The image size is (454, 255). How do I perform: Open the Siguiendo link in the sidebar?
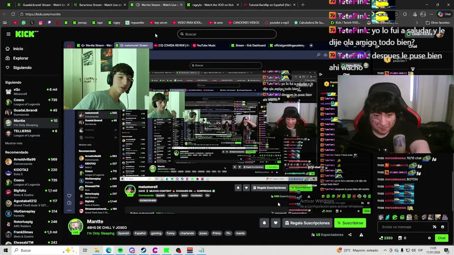[x=22, y=68]
